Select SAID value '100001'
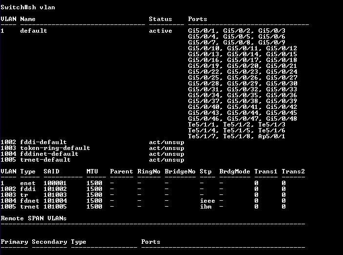 pyautogui.click(x=55, y=183)
